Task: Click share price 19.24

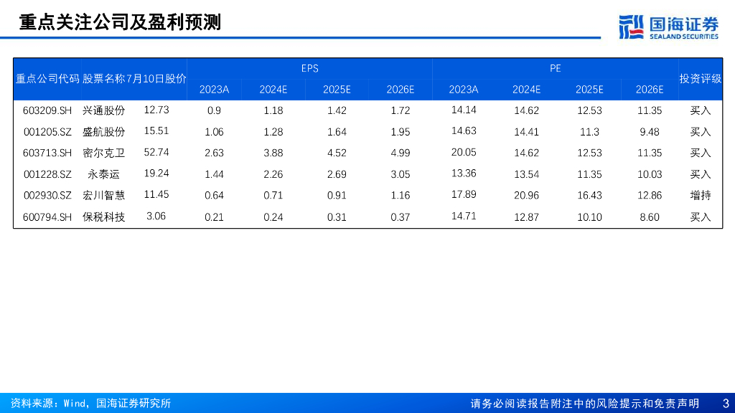Action: point(156,174)
